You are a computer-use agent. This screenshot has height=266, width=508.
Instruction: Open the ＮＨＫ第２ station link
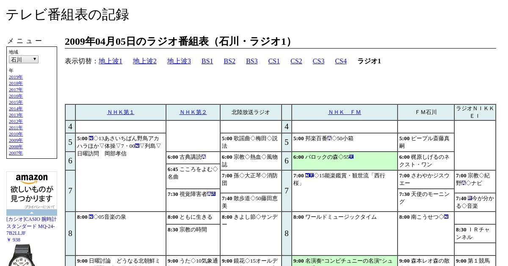coord(193,112)
